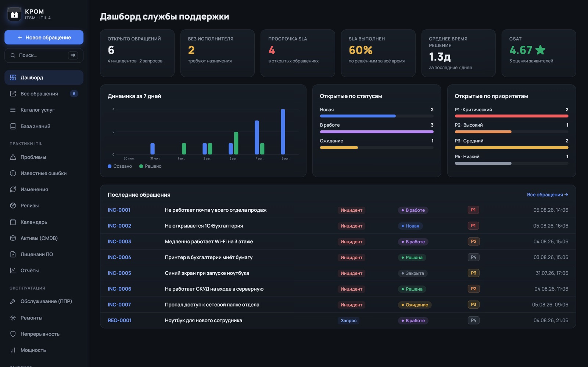Open ticket INC-0003
This screenshot has height=367, width=588.
point(119,241)
